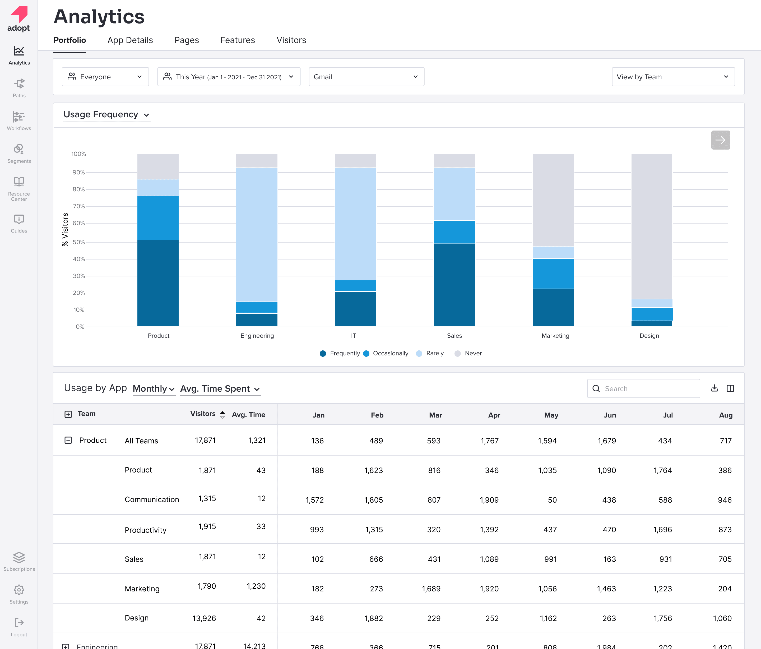Download the usage table data
Image resolution: width=761 pixels, height=649 pixels.
click(x=714, y=388)
